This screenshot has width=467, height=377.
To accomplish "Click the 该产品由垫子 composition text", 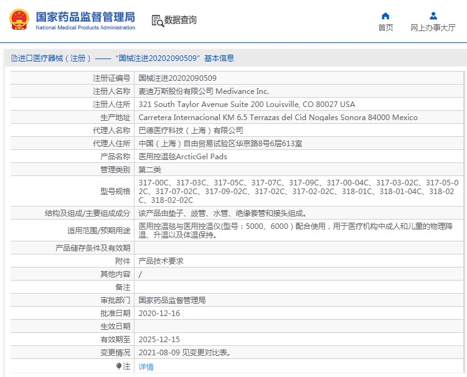I will click(223, 213).
